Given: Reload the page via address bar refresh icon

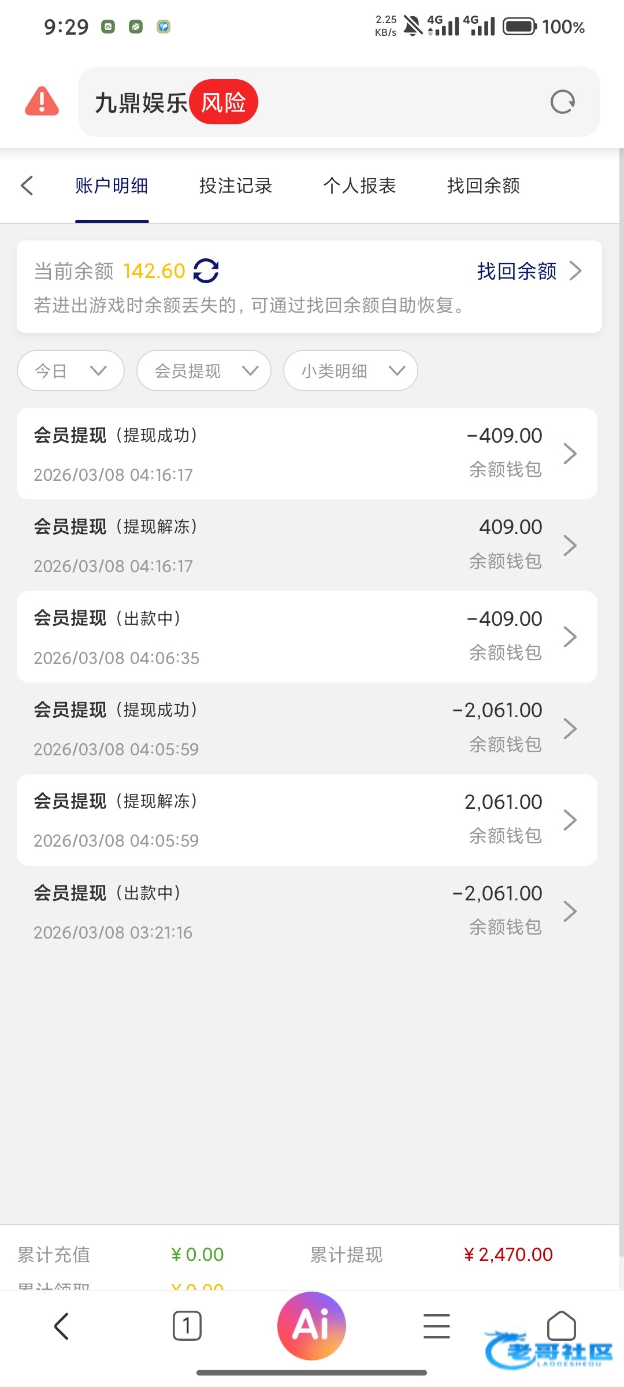Looking at the screenshot, I should [x=562, y=102].
